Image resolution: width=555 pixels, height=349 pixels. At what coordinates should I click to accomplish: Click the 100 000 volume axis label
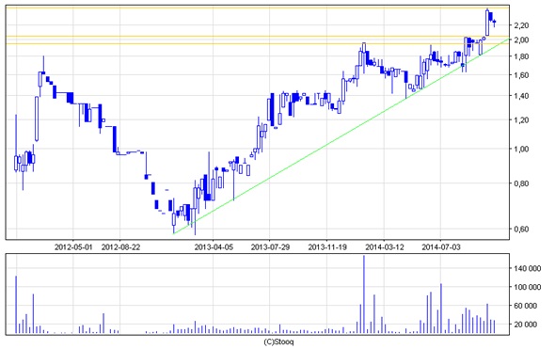(528, 287)
